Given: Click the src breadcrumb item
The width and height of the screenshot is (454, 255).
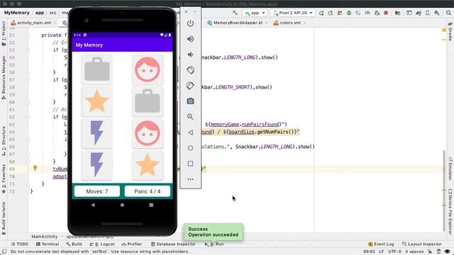Looking at the screenshot, I should tap(52, 13).
